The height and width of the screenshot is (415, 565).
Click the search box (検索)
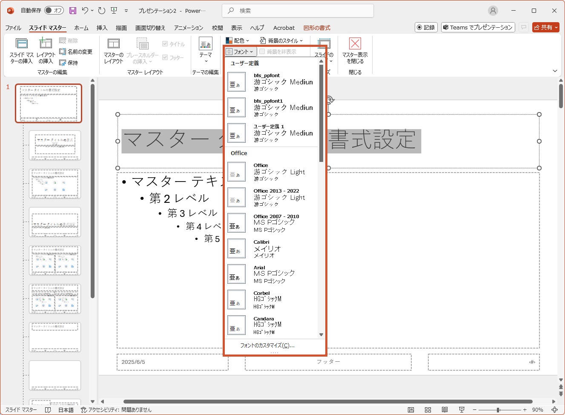[298, 11]
